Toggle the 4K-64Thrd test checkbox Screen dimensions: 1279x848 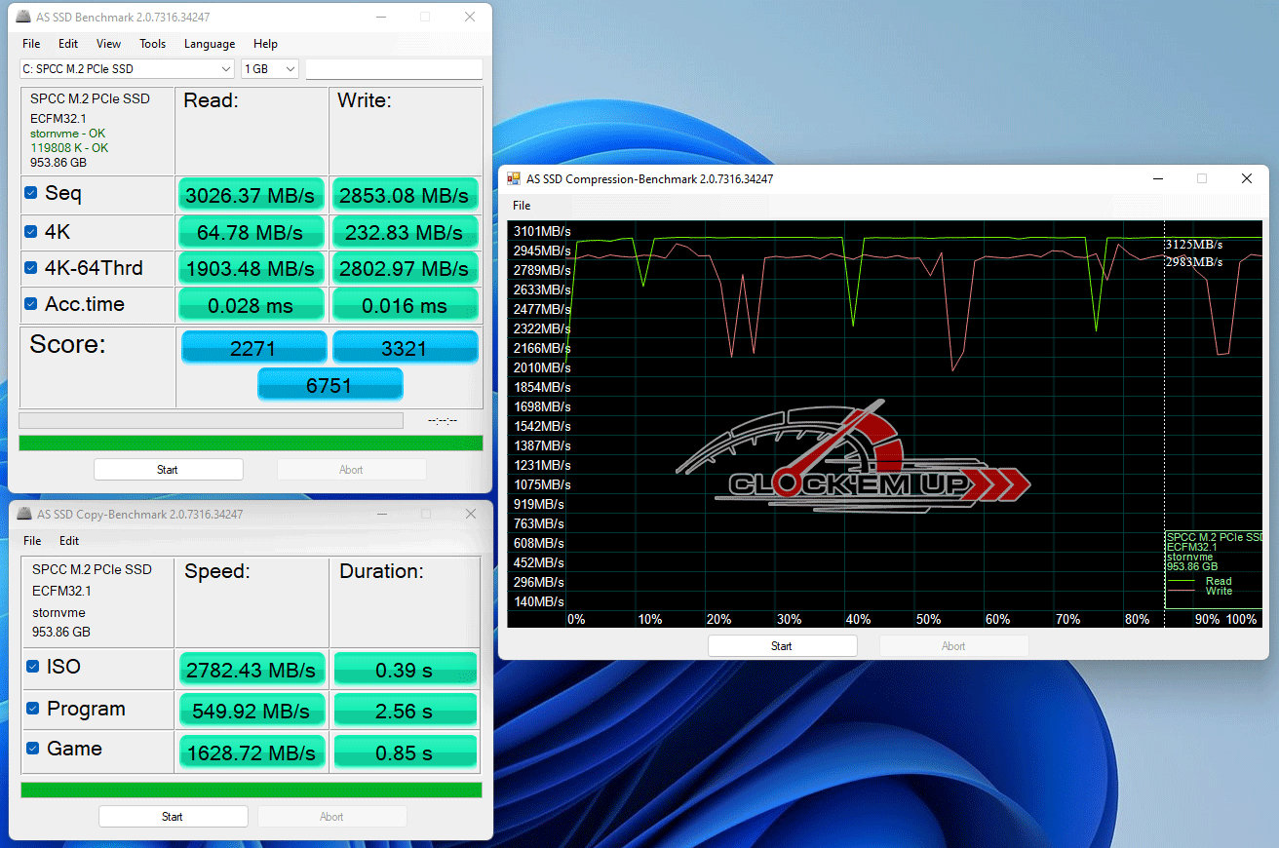(31, 268)
